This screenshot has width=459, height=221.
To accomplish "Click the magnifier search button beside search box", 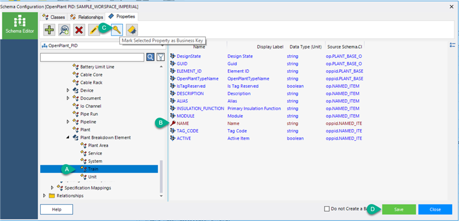I will 150,57.
